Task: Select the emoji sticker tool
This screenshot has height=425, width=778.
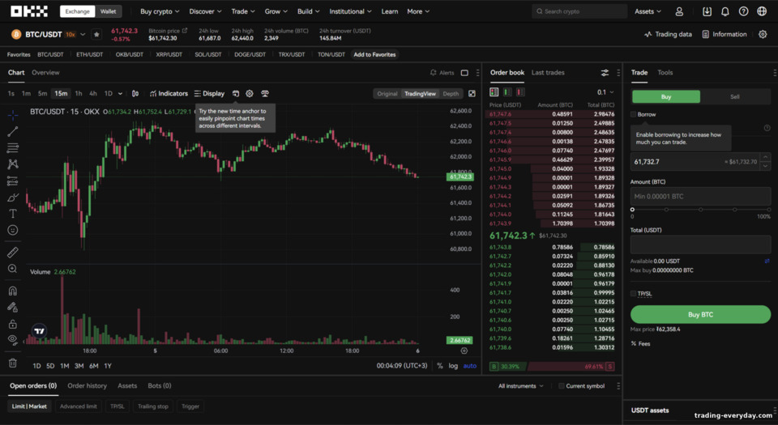Action: click(13, 230)
